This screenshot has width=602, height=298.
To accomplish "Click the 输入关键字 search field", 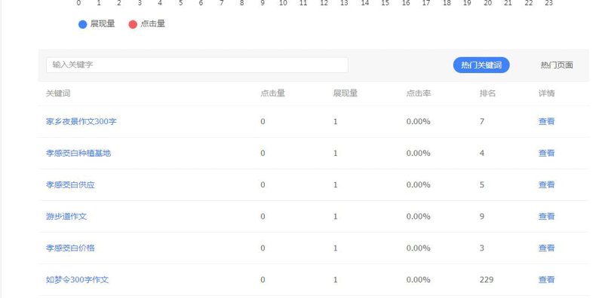I will click(x=197, y=65).
